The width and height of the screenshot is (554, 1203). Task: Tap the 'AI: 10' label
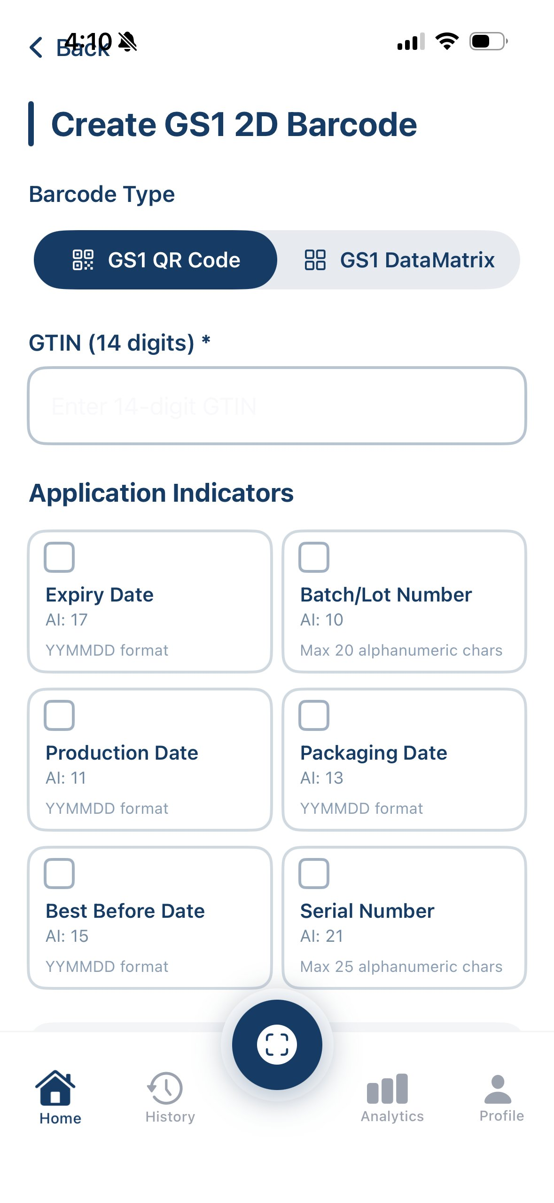click(322, 620)
